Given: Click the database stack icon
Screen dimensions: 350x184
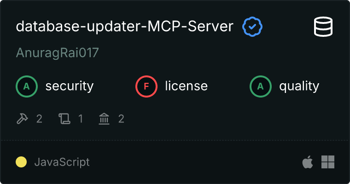Looking at the screenshot, I should (323, 27).
